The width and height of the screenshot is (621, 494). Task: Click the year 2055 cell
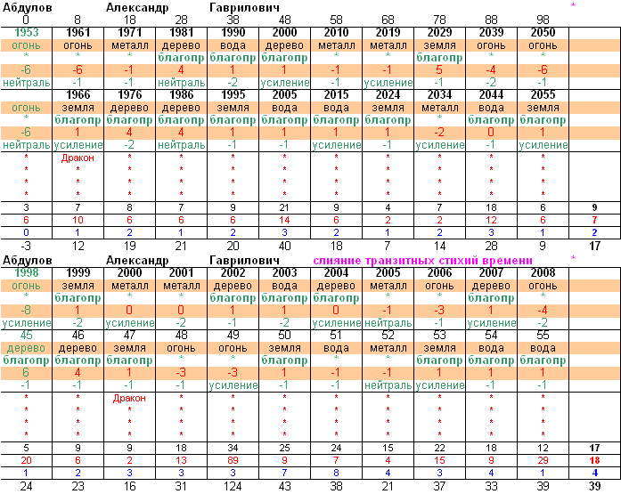[543, 95]
